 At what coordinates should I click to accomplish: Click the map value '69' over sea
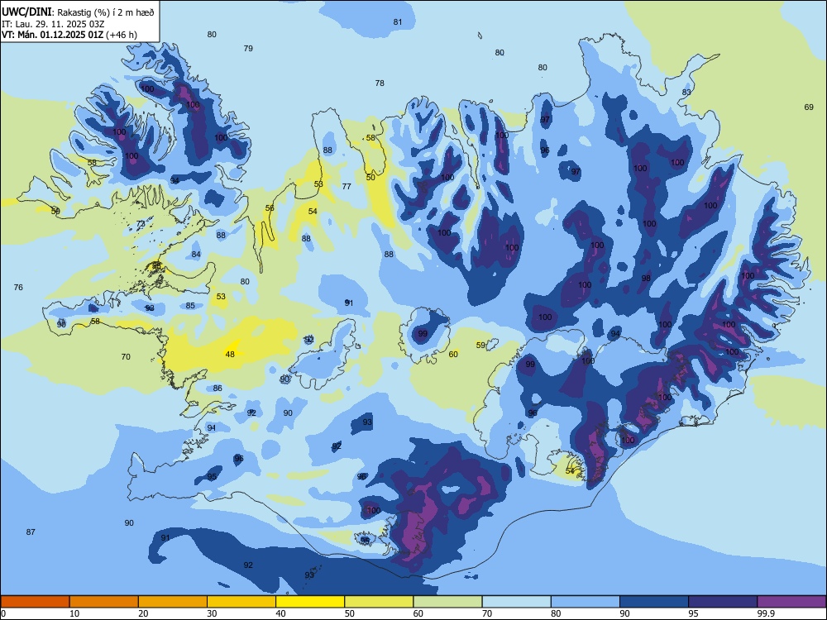point(809,107)
